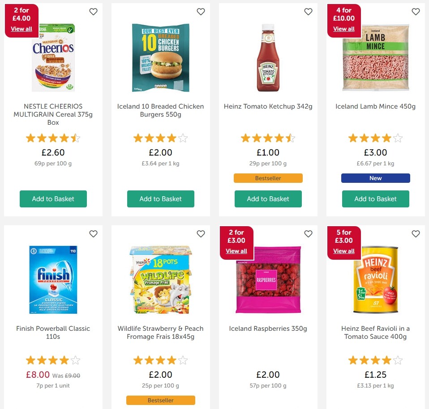This screenshot has height=409, width=429.
Task: Click the New badge on Iceland Lamb Mince
Action: coord(375,178)
